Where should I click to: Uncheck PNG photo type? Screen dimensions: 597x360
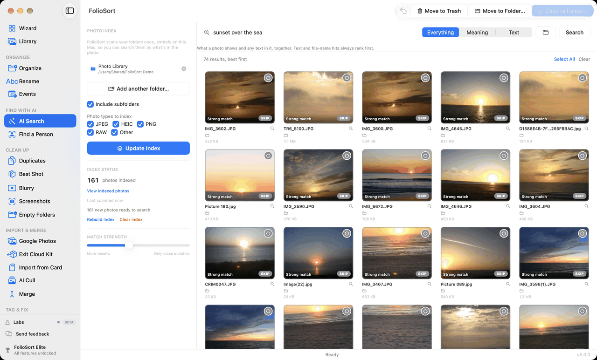[x=140, y=124]
